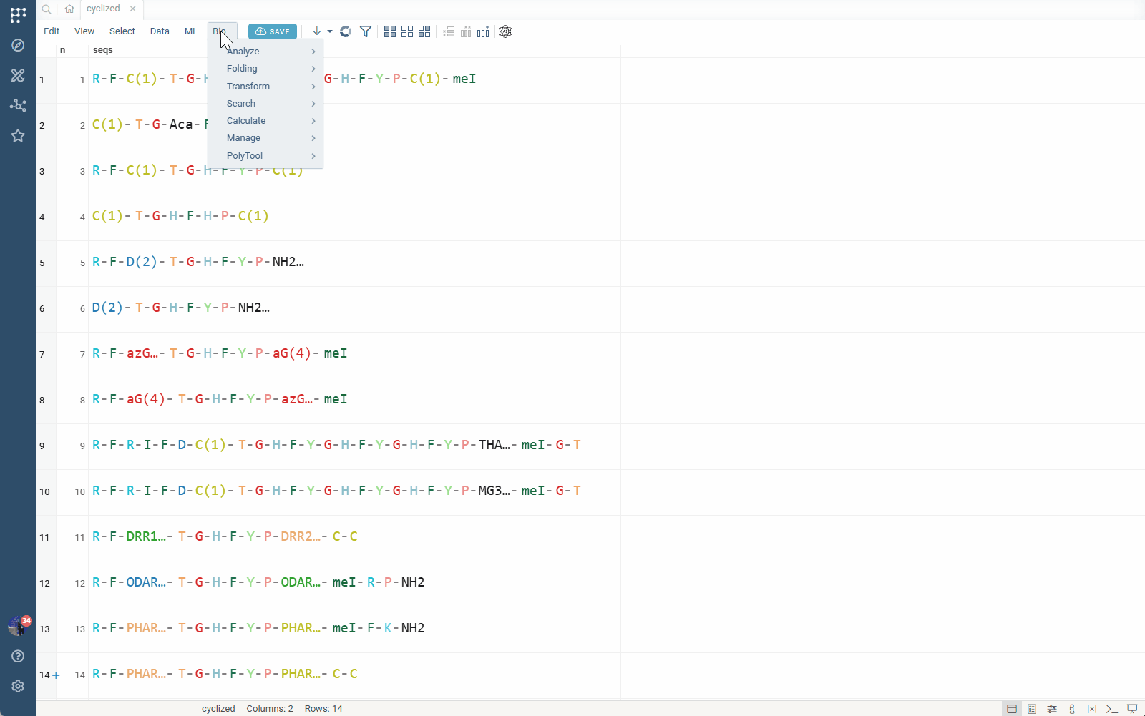The width and height of the screenshot is (1145, 716).
Task: Click the compass browse icon in sidebar
Action: click(x=18, y=45)
